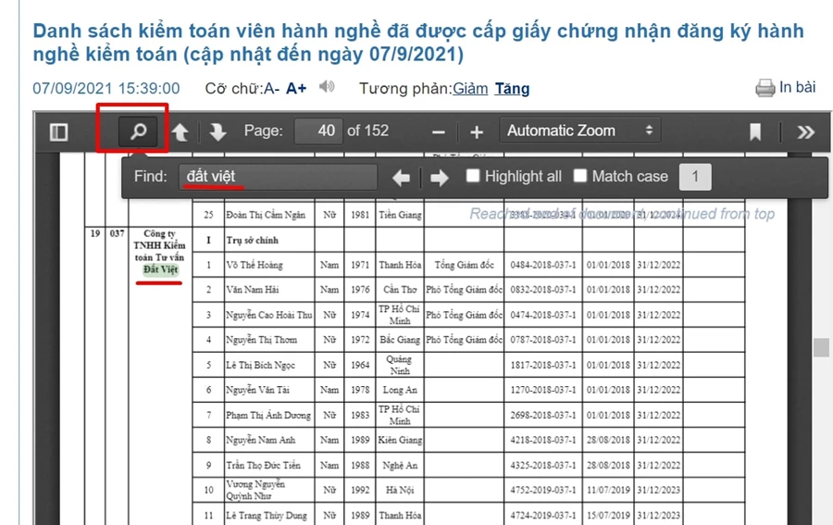This screenshot has height=525, width=833.
Task: Click certificate number 1817-2018-037-1
Action: 543,365
